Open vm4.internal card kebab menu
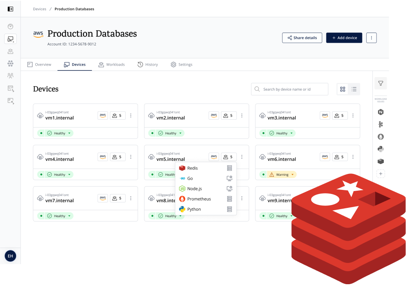Image resolution: width=406 pixels, height=292 pixels. tap(131, 157)
